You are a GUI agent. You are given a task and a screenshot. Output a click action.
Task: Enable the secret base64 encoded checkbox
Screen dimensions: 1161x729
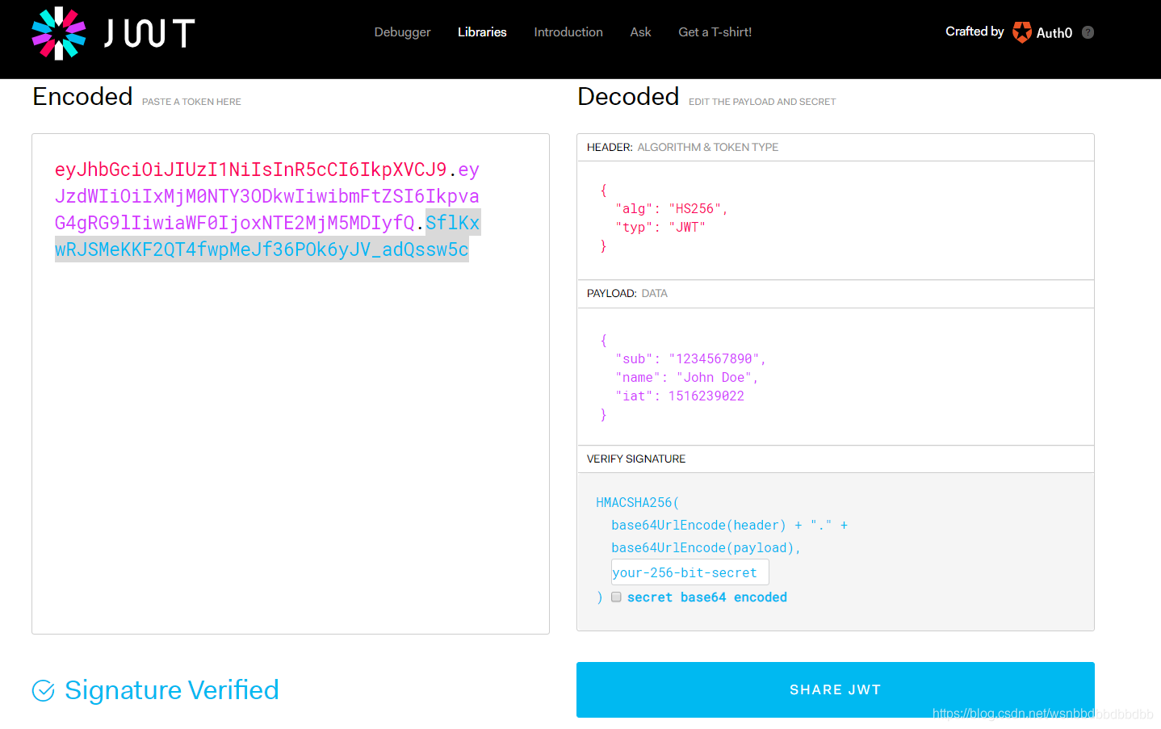click(x=616, y=597)
